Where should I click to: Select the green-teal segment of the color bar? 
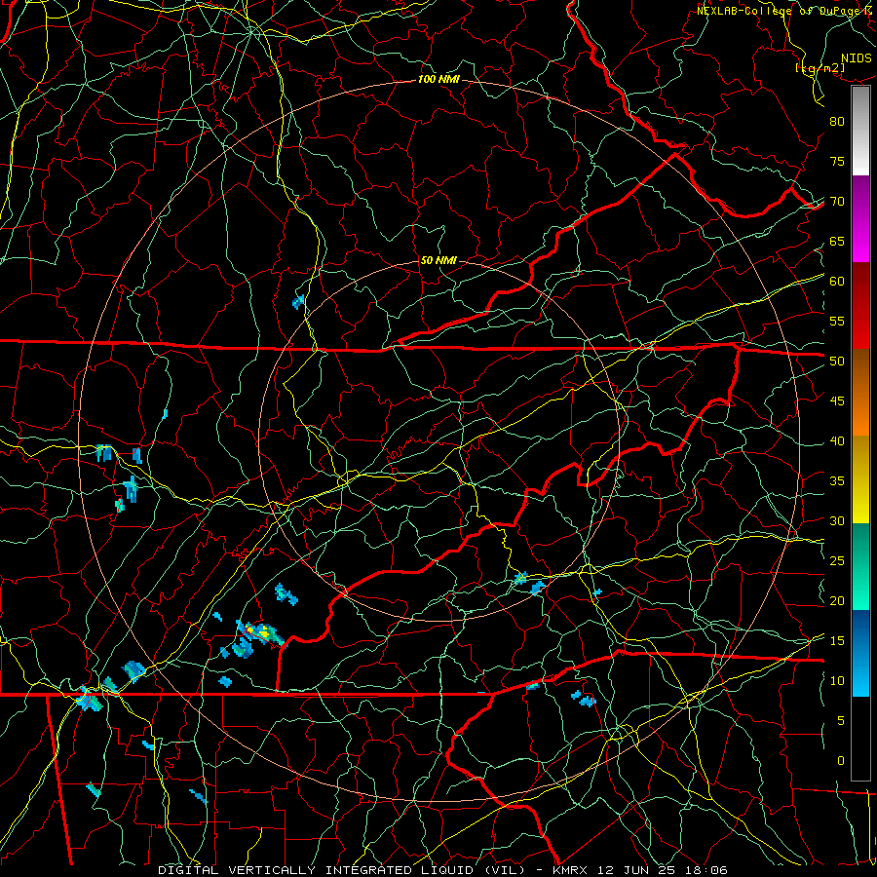(860, 566)
